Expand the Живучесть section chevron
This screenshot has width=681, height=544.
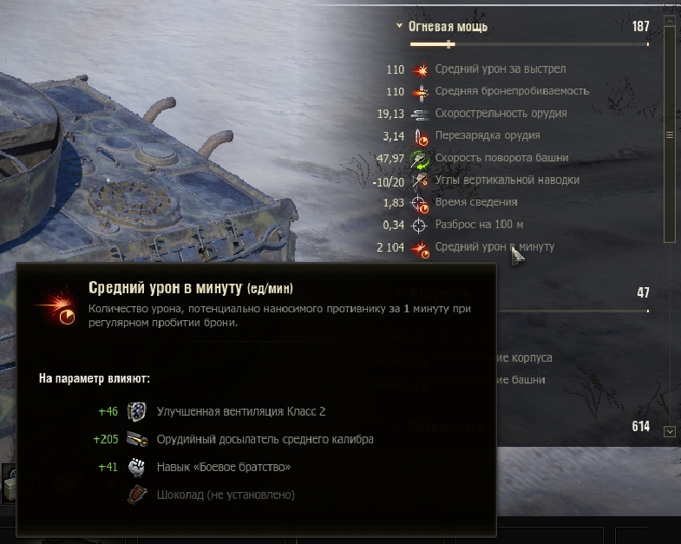pyautogui.click(x=399, y=292)
